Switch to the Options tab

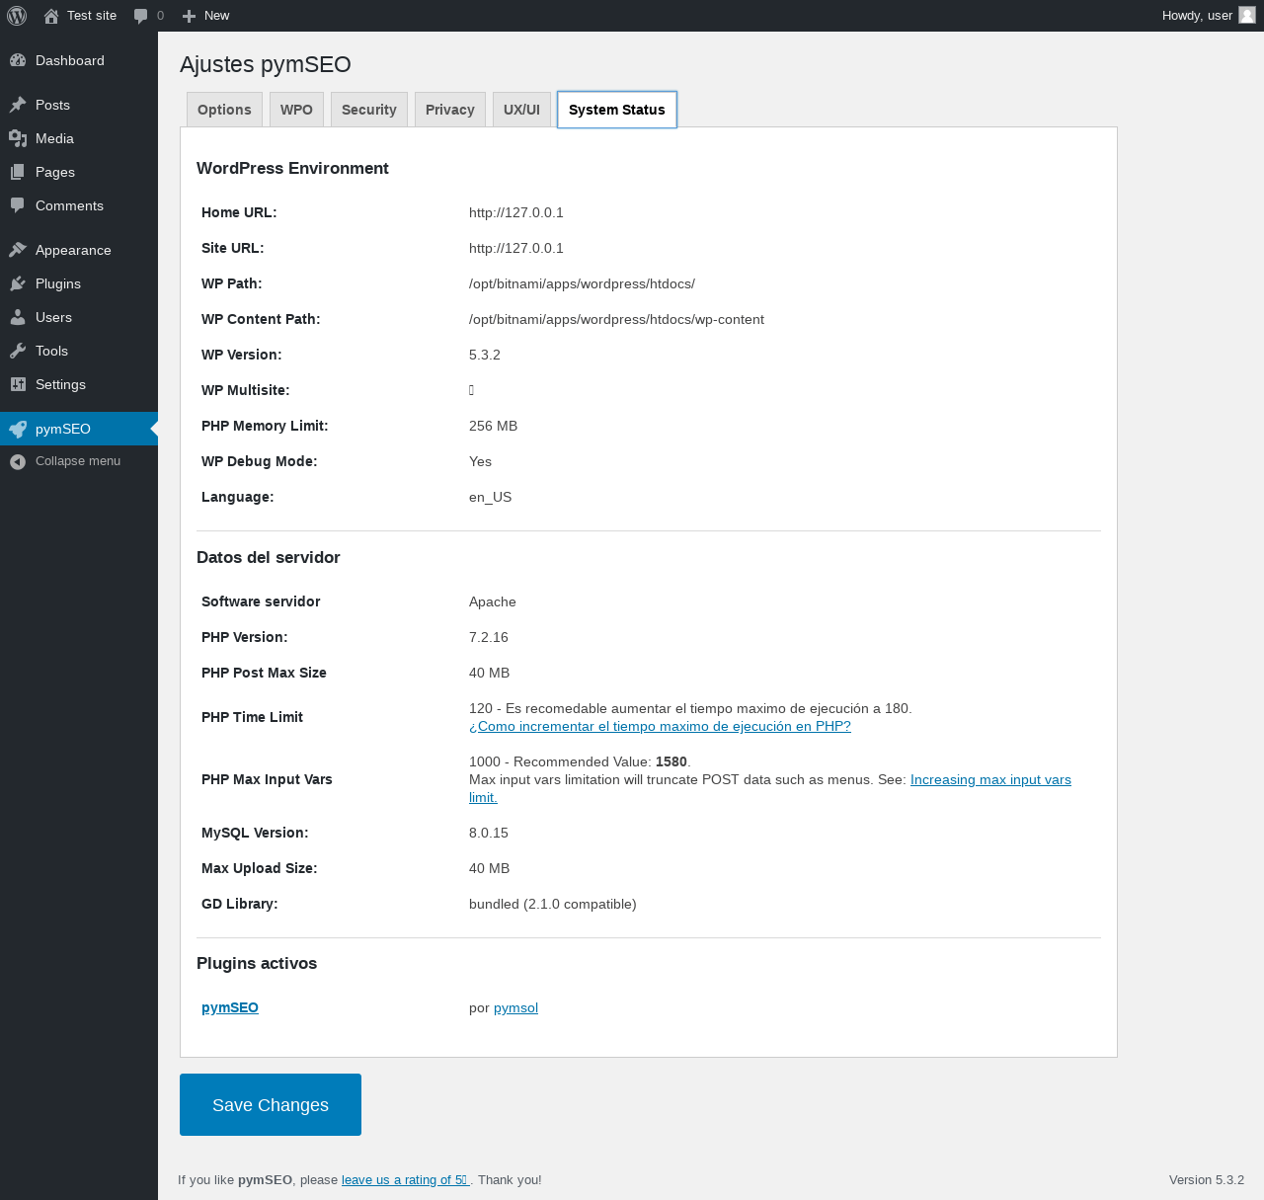coord(224,110)
